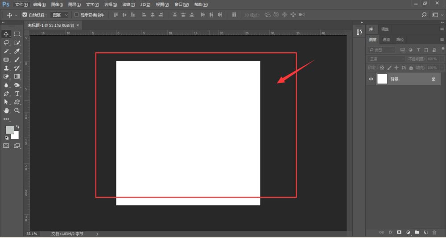Select the Blur tool droplet icon
Image resolution: width=446 pixels, height=238 pixels.
pyautogui.click(x=6, y=85)
